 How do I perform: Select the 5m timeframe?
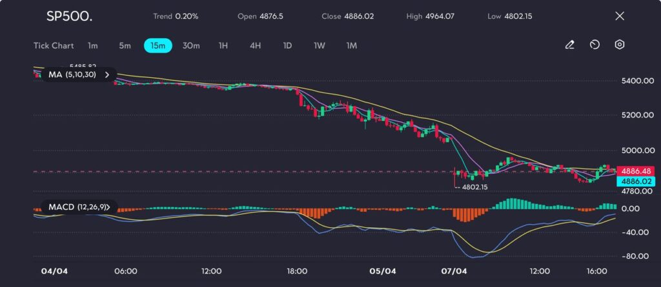125,46
